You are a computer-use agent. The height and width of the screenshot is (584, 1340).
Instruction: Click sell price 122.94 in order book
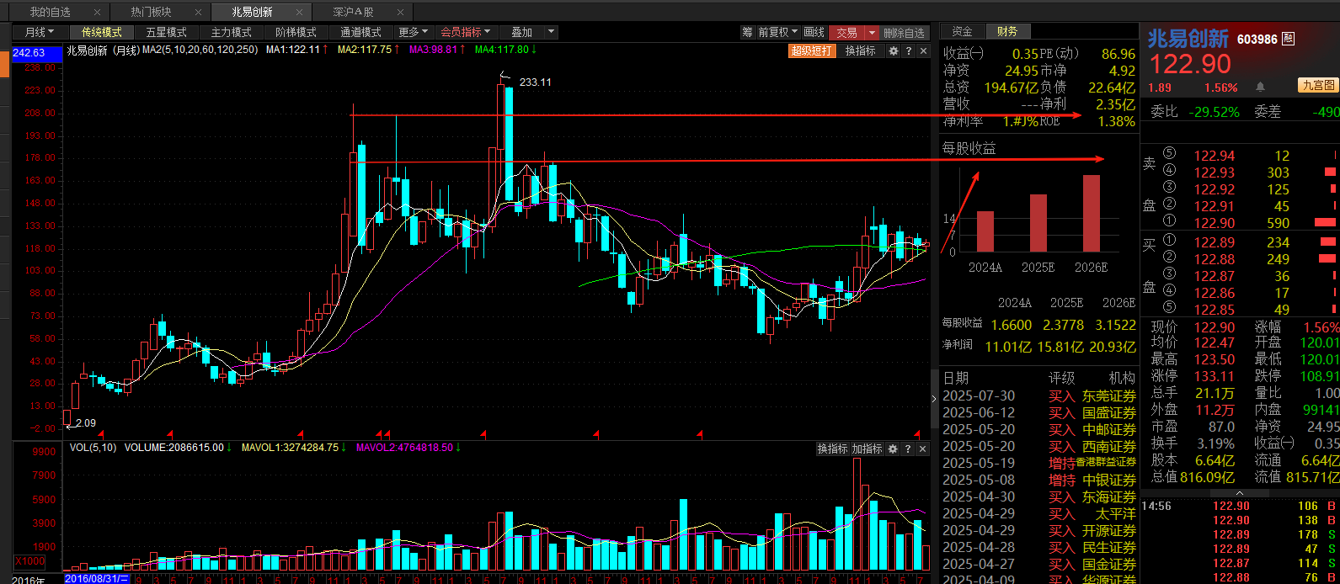pos(1214,155)
